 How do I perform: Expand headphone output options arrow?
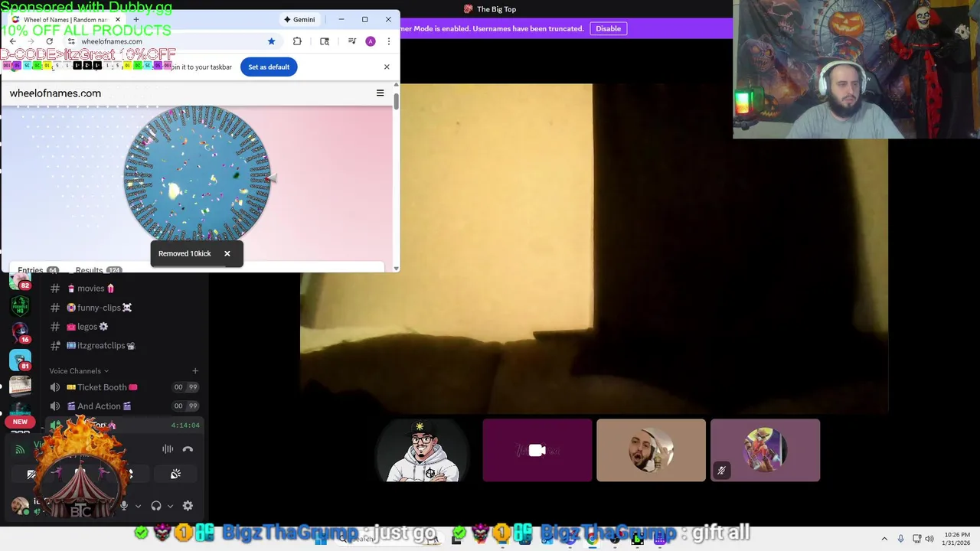click(170, 506)
